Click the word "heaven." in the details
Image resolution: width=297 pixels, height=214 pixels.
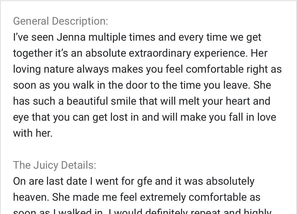click(31, 197)
